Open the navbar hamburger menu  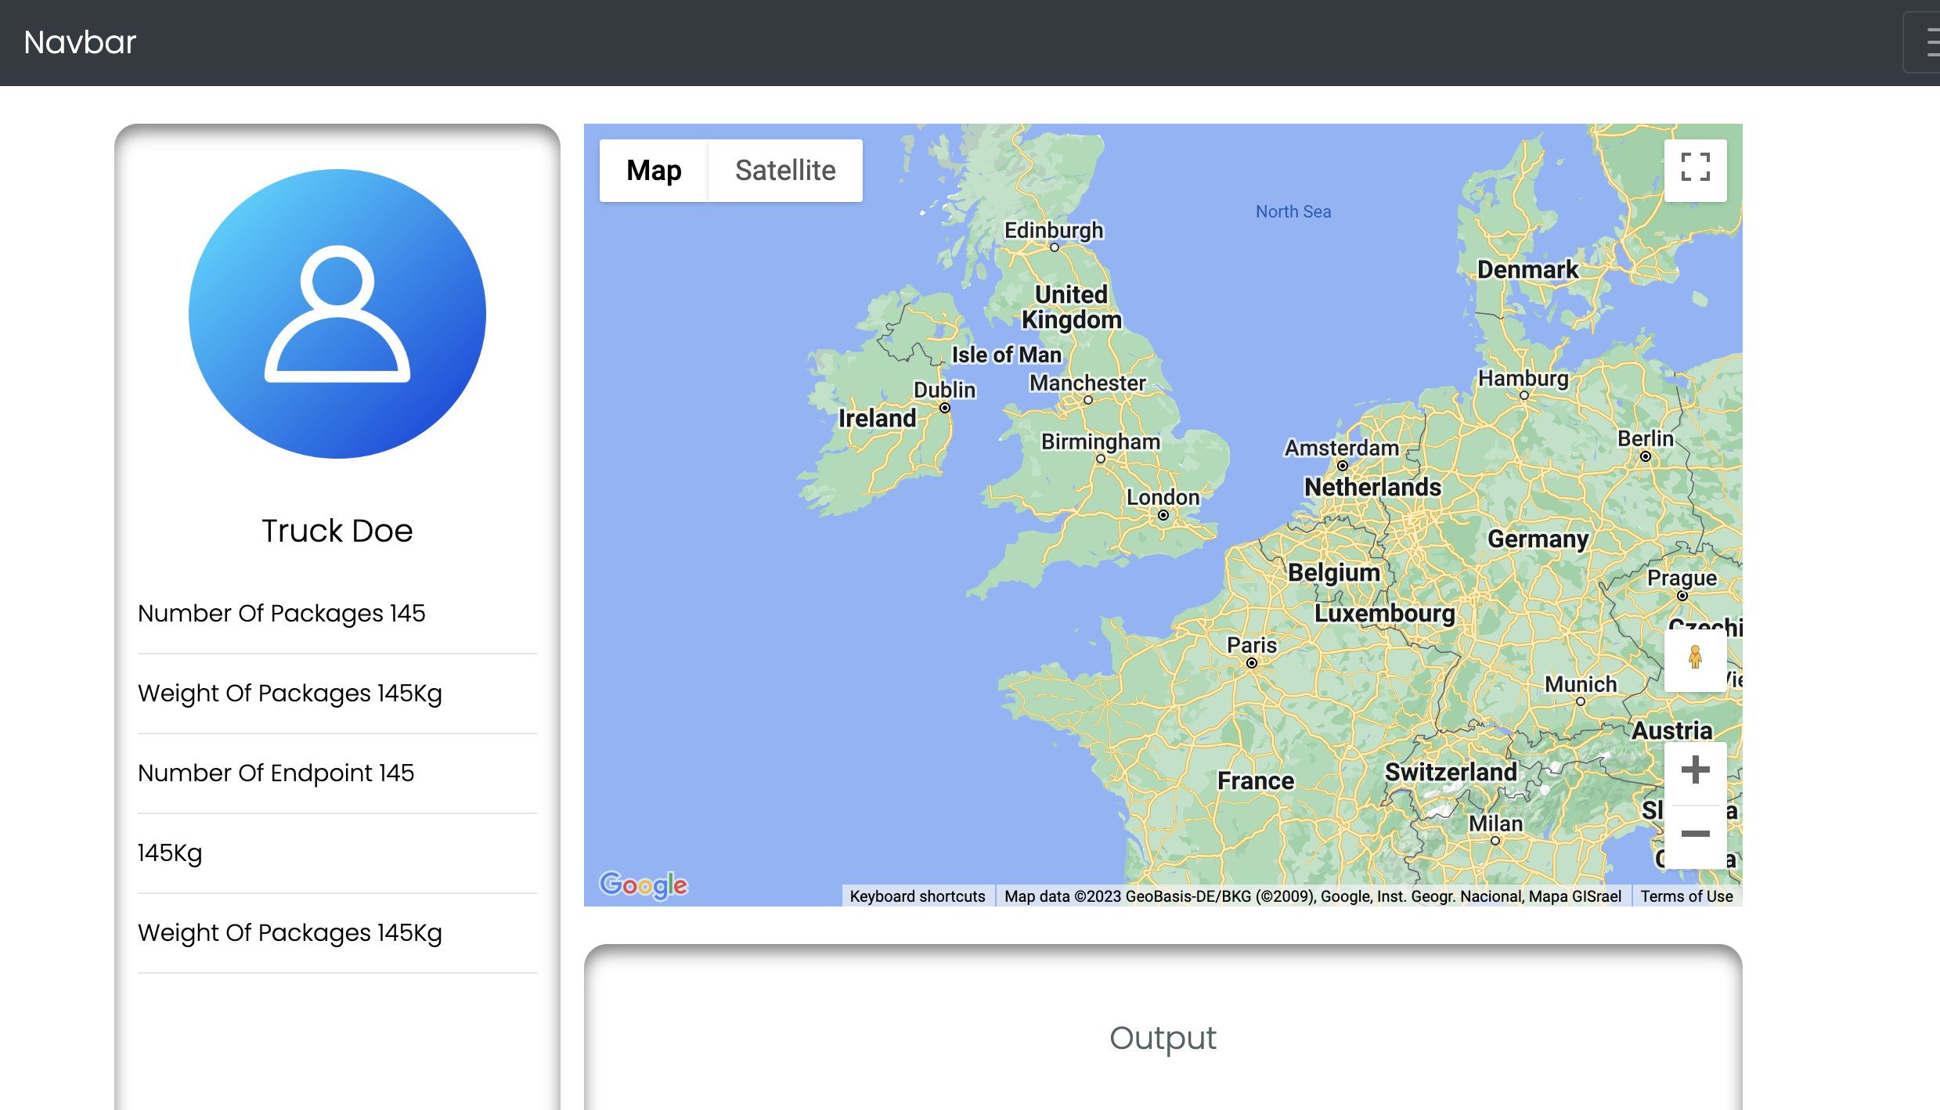[1927, 43]
